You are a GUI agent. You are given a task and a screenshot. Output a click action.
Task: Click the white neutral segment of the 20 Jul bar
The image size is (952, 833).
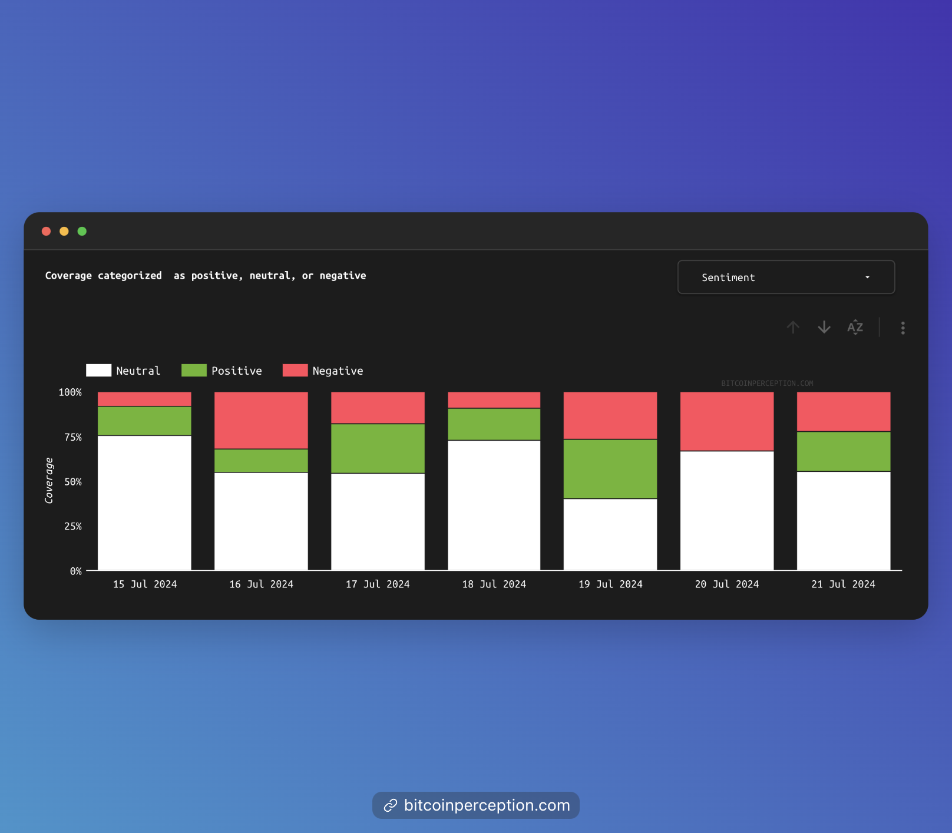(727, 510)
